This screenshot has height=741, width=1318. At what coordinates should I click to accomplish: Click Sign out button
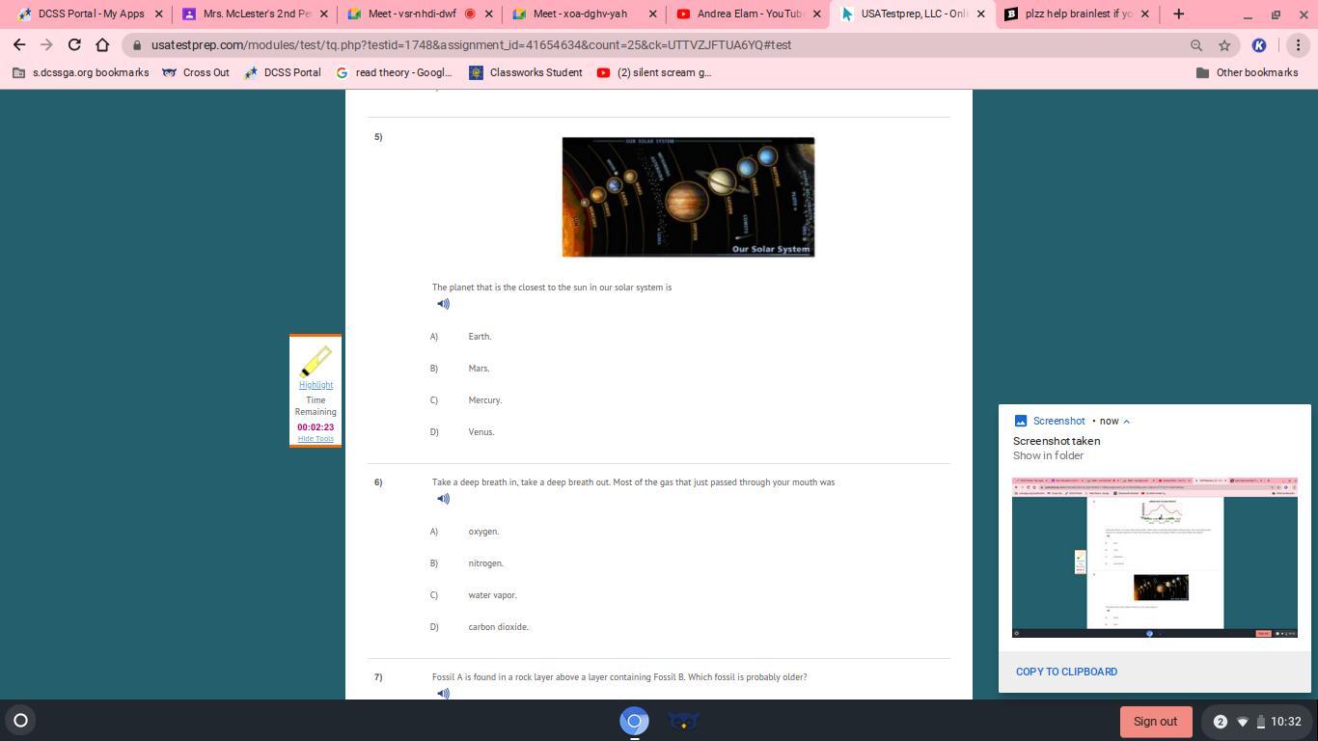[x=1155, y=722]
